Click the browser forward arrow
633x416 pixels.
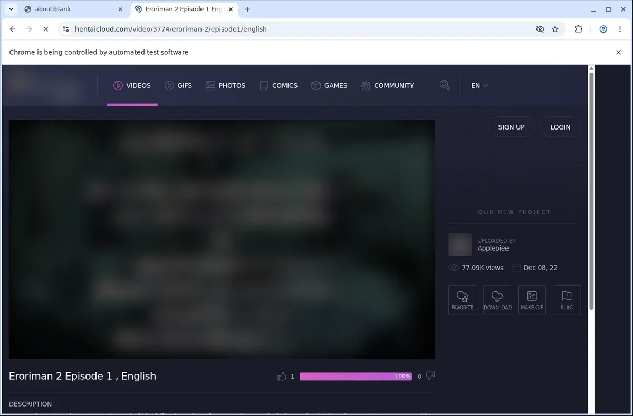pos(29,29)
